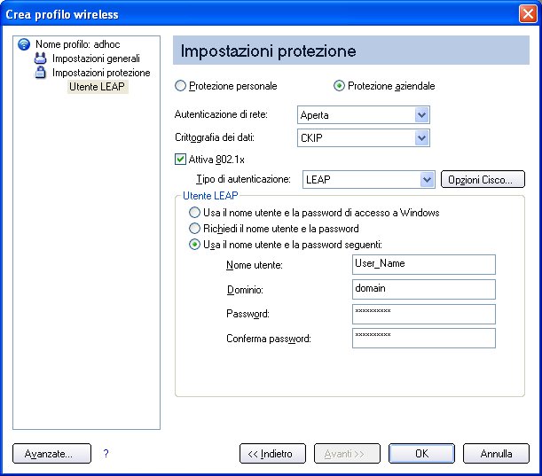
Task: Open help with the question mark icon
Action: tap(106, 453)
